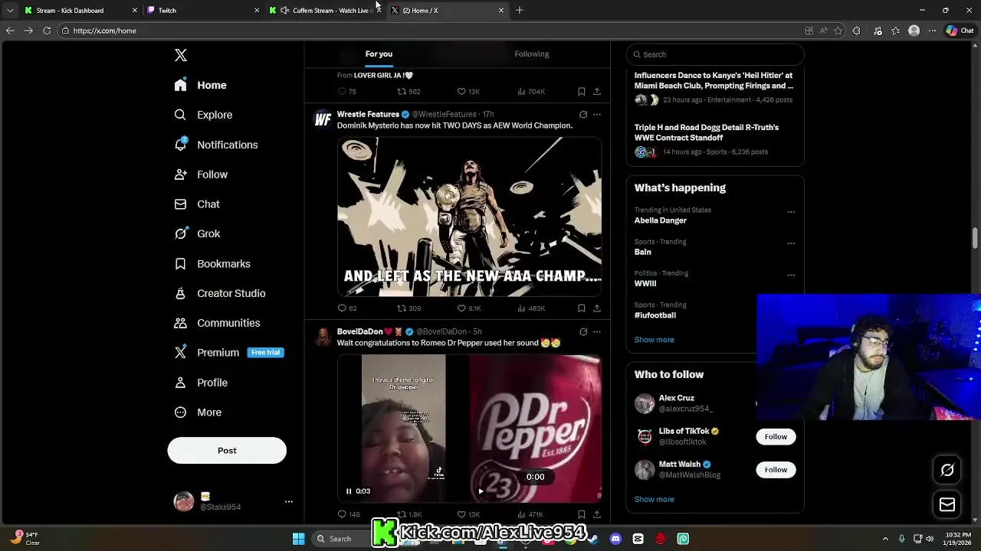The width and height of the screenshot is (981, 551).
Task: Open the Home icon in the sidebar
Action: 180,85
